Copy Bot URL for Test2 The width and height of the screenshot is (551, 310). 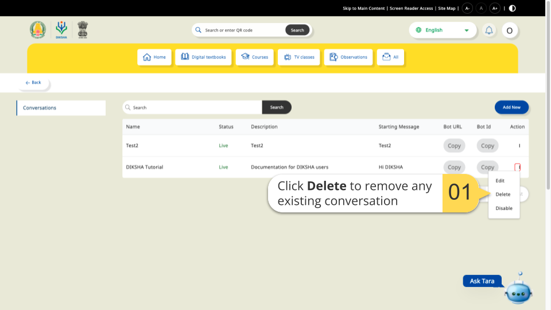click(x=454, y=146)
